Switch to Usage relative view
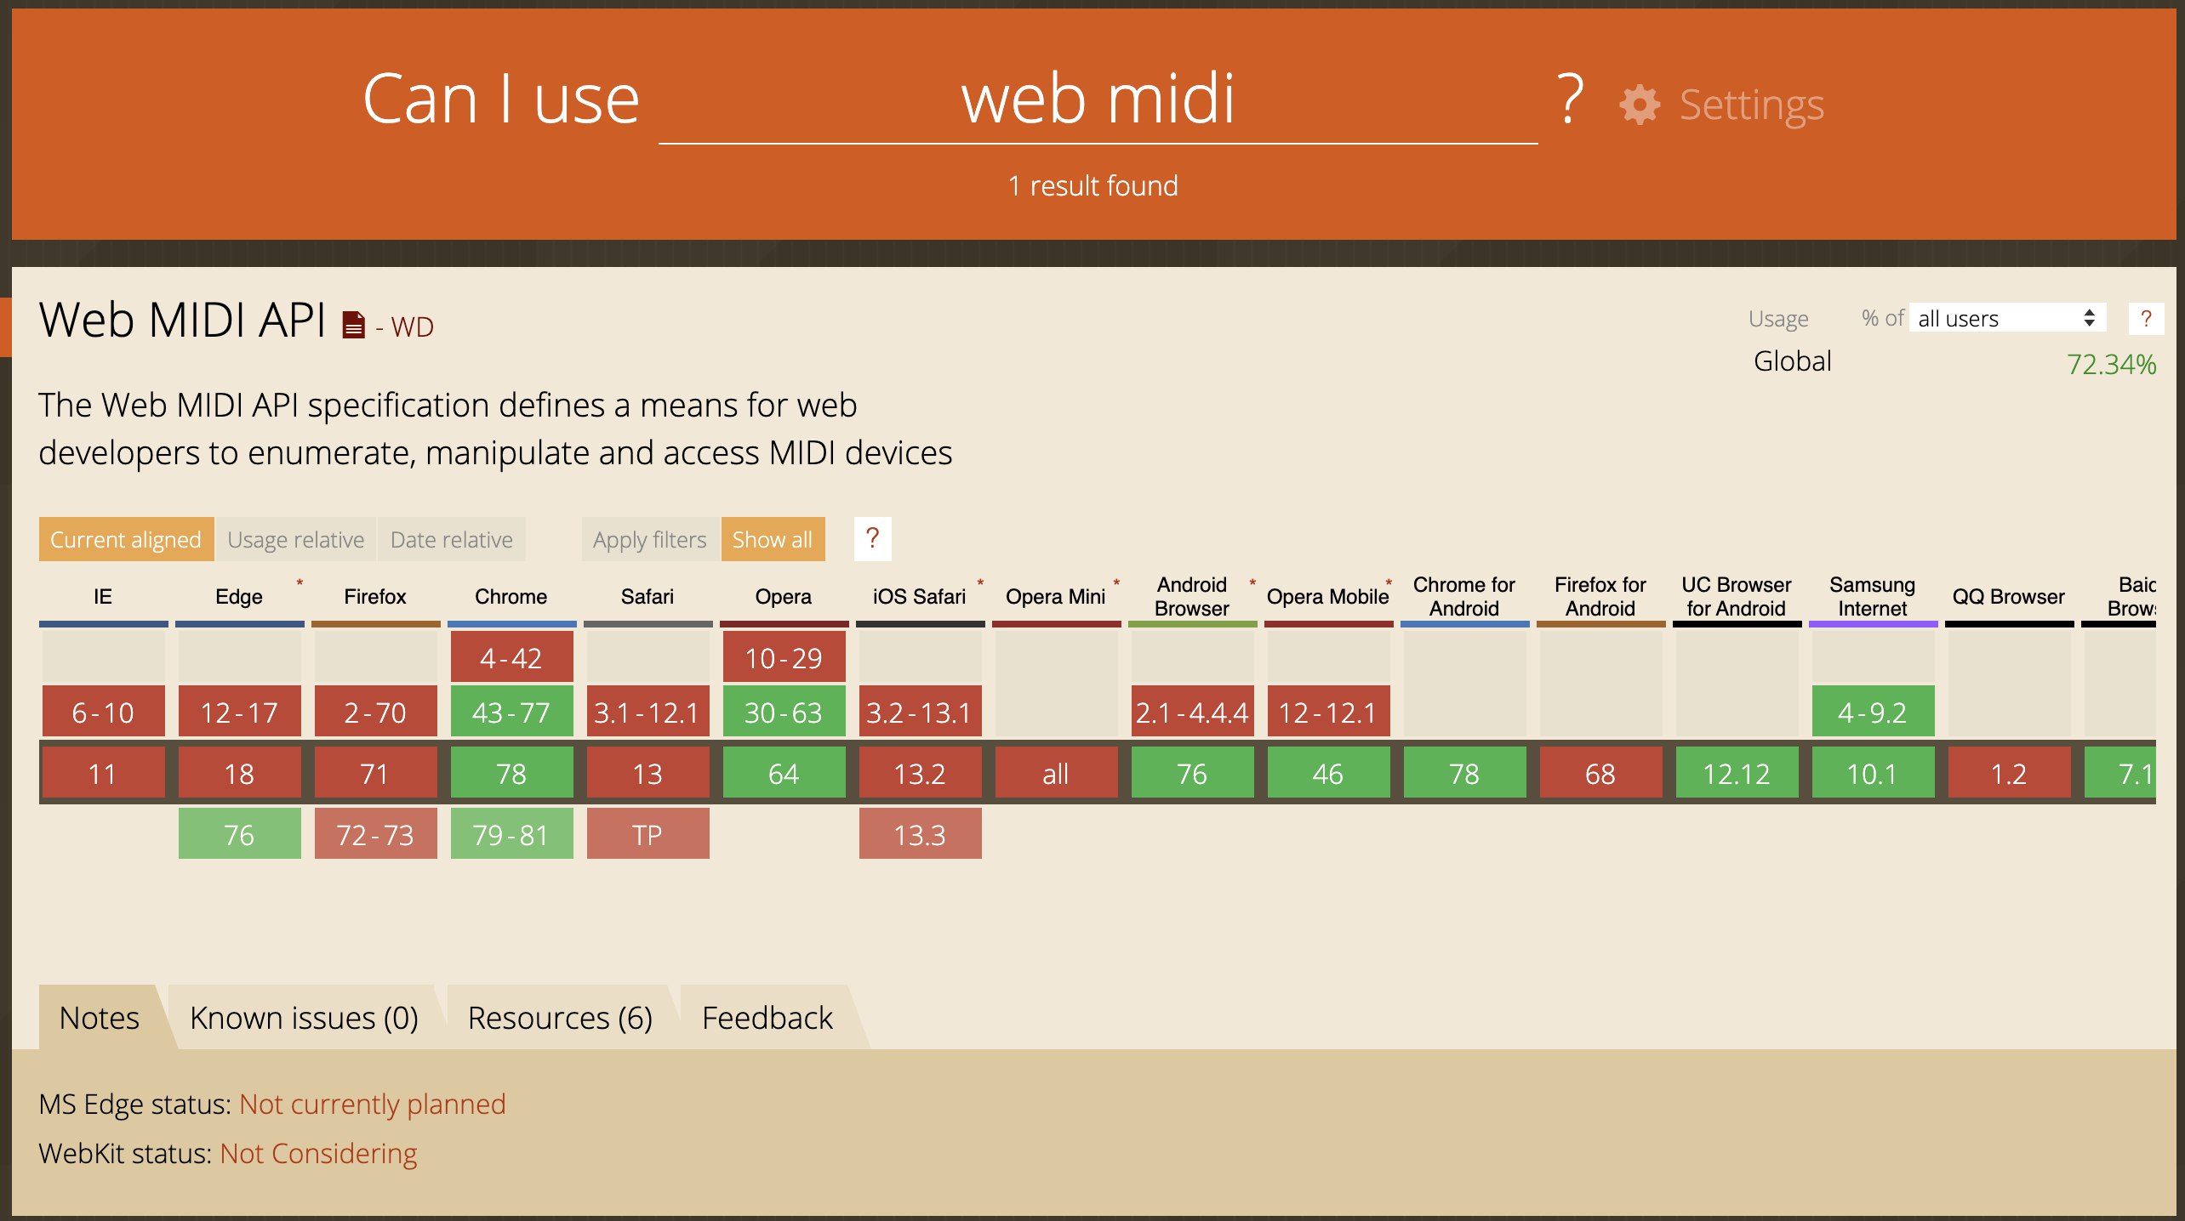 tap(296, 539)
